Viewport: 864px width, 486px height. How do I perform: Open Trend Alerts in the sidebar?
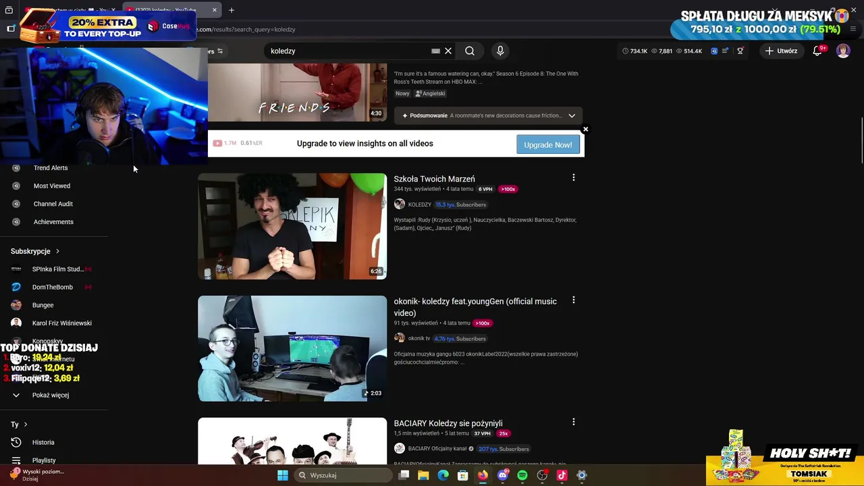pyautogui.click(x=51, y=167)
